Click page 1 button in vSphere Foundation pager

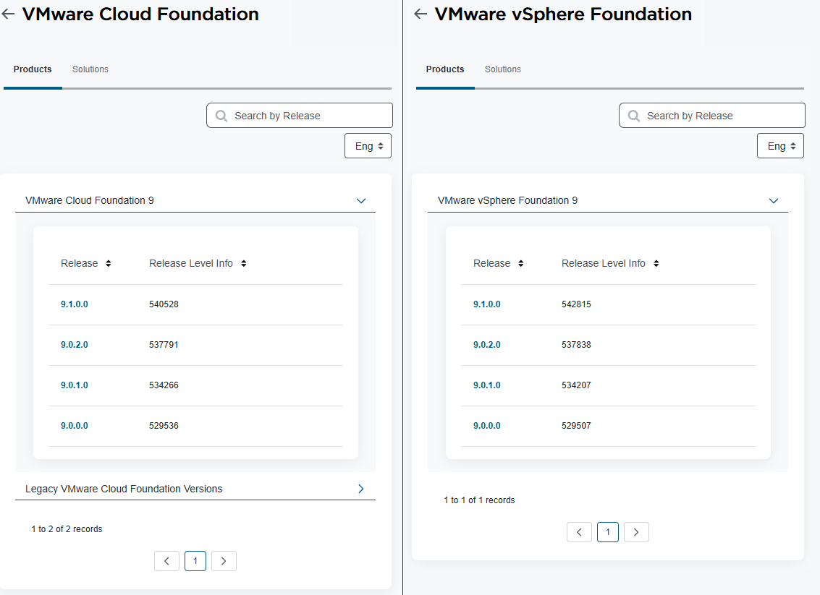tap(608, 532)
